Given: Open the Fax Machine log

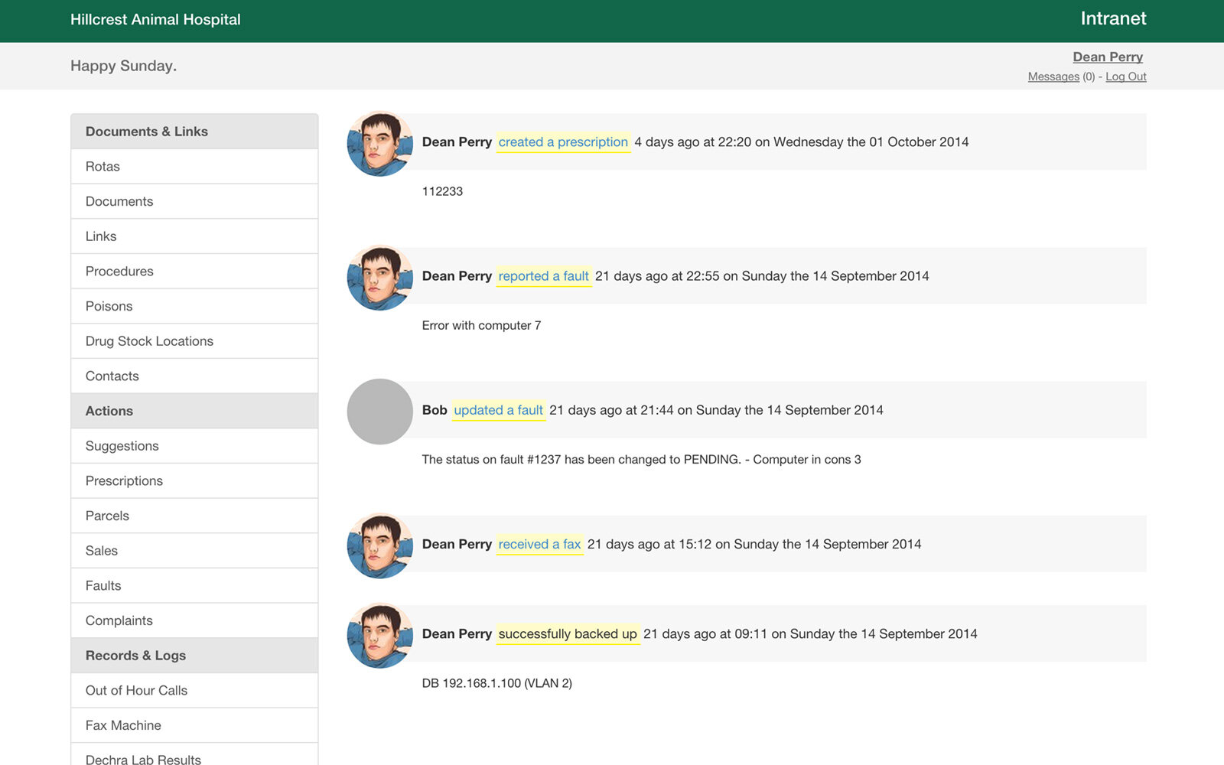Looking at the screenshot, I should pyautogui.click(x=194, y=725).
